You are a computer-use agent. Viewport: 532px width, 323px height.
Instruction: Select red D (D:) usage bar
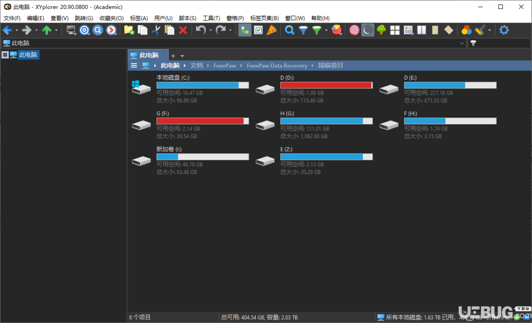point(327,86)
